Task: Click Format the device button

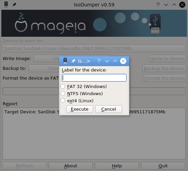Action: coord(164,78)
